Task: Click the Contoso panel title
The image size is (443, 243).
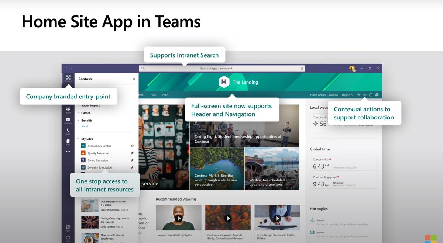Action: tap(85, 79)
